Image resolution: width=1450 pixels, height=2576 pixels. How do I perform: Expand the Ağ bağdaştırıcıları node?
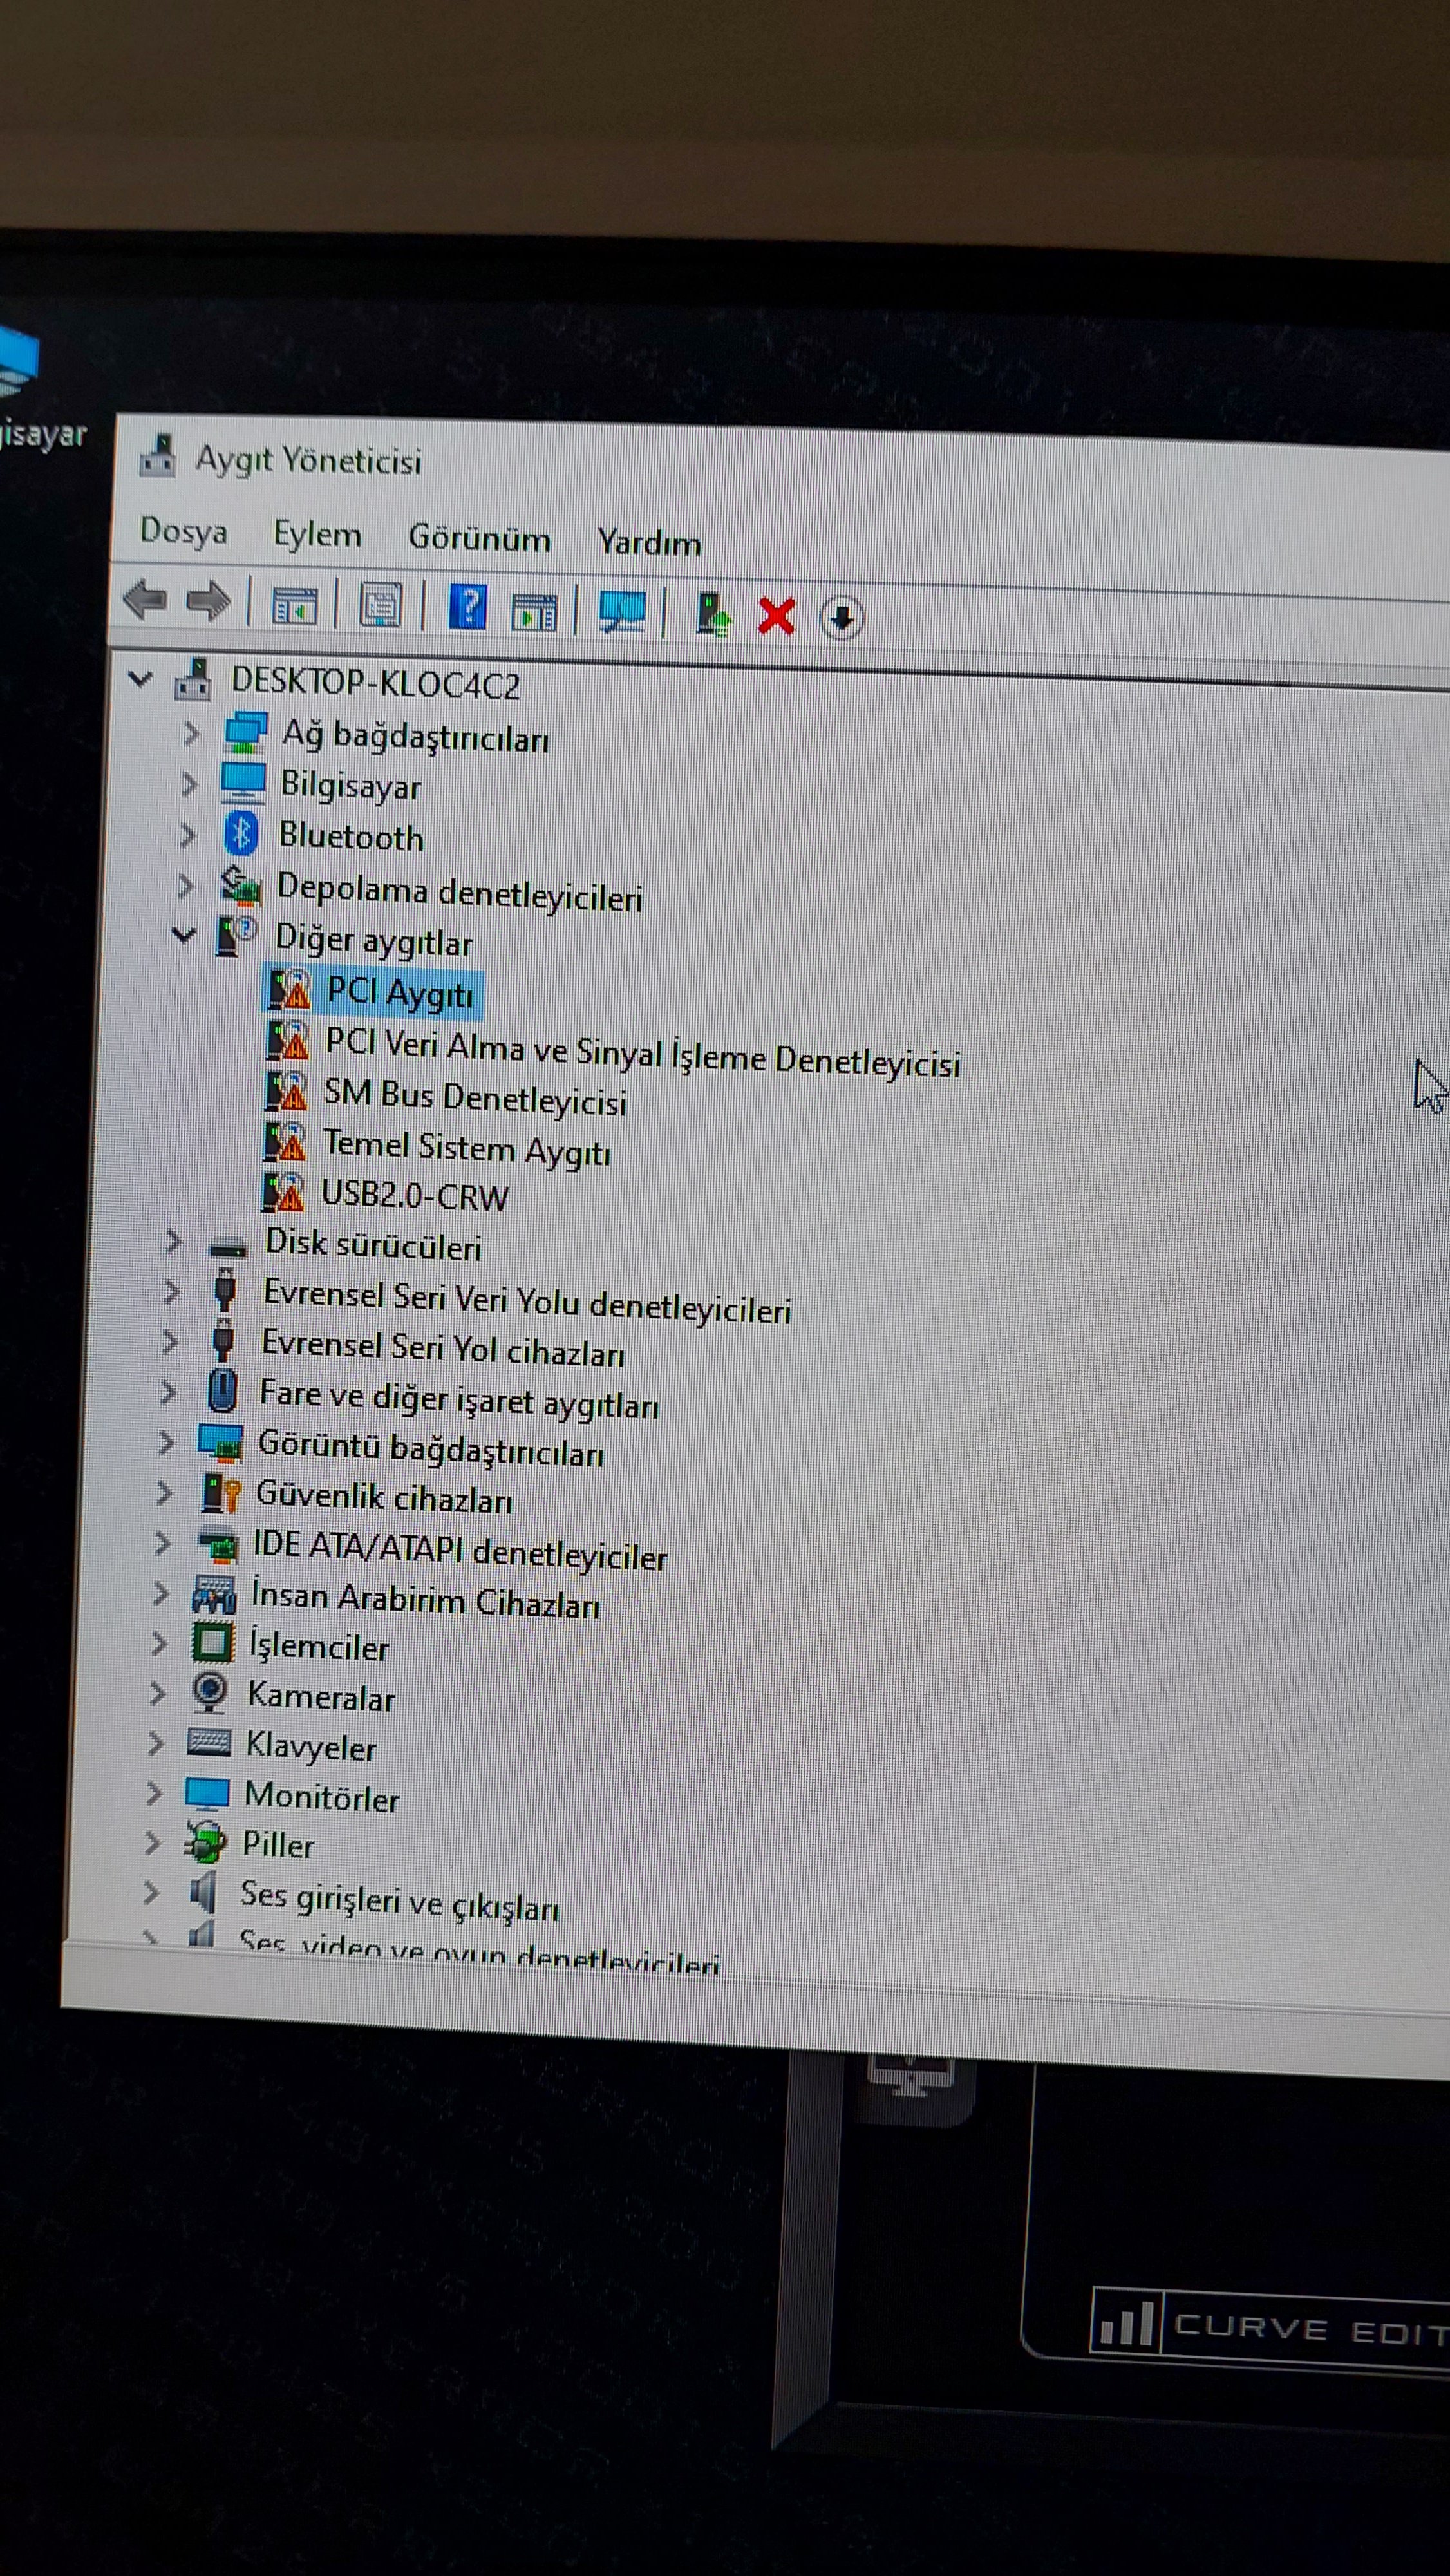pos(191,734)
